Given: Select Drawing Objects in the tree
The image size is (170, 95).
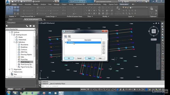Looking at the screenshot, I should (x=26, y=55).
